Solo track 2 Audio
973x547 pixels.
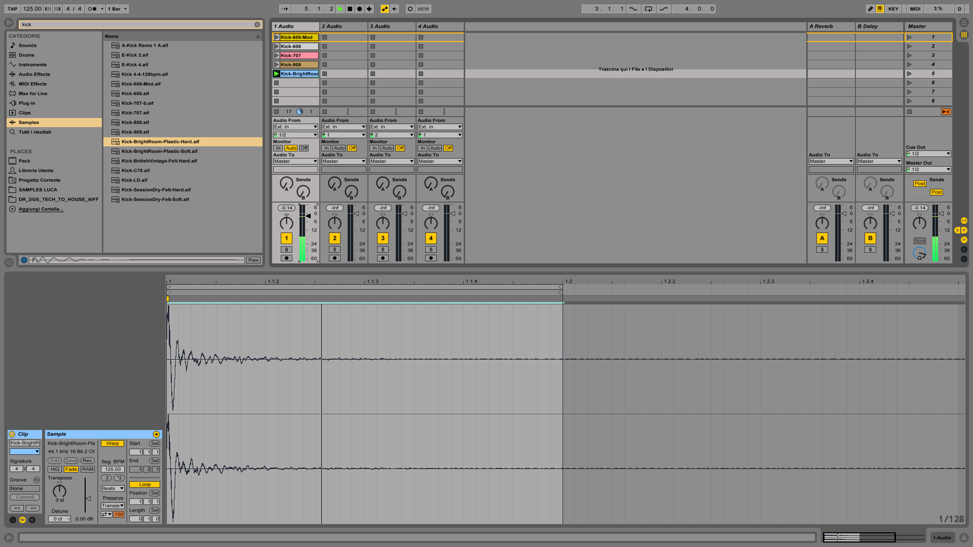(334, 249)
